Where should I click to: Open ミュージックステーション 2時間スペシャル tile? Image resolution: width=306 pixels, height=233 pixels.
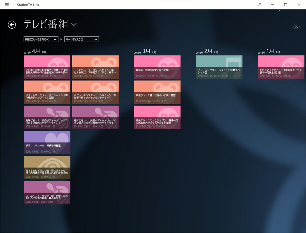coord(219,67)
